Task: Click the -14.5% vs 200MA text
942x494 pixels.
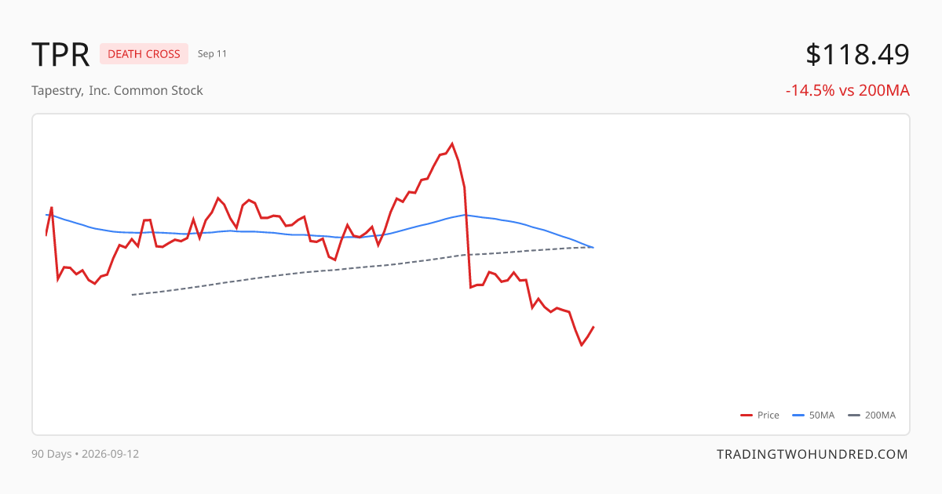Action: [x=848, y=90]
